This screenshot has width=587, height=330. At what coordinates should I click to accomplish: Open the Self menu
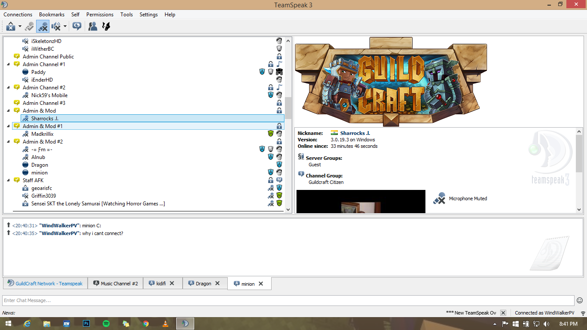click(x=75, y=15)
